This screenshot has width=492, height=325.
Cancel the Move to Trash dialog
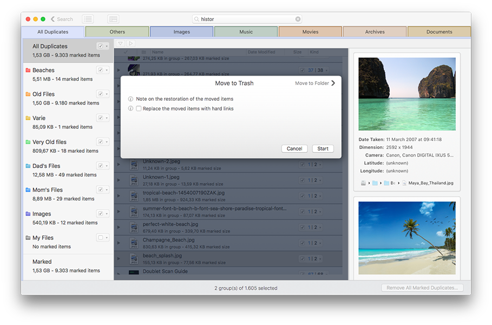[x=294, y=148]
